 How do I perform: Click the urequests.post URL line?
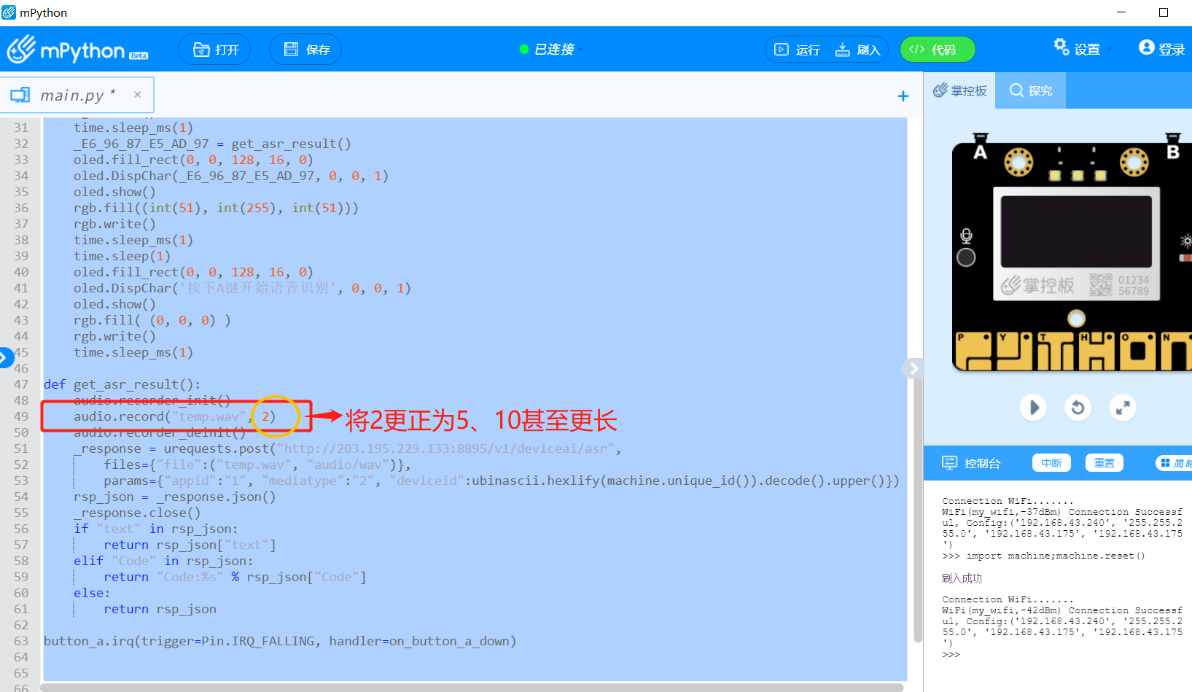347,448
